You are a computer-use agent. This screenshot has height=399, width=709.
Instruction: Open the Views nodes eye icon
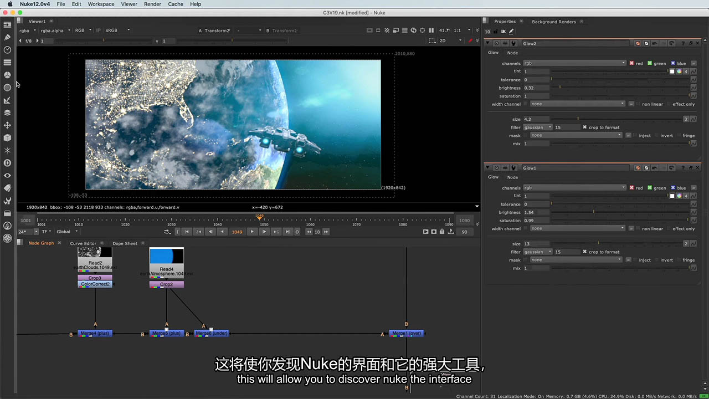7,175
